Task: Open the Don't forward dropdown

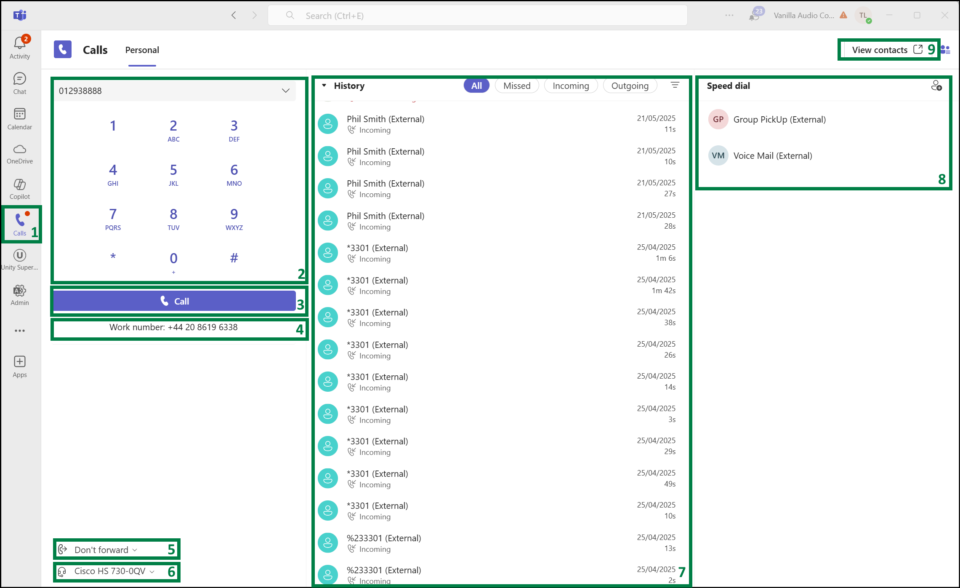Action: pos(106,550)
